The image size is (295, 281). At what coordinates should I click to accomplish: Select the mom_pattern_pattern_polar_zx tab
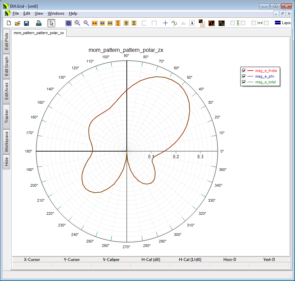(x=39, y=33)
